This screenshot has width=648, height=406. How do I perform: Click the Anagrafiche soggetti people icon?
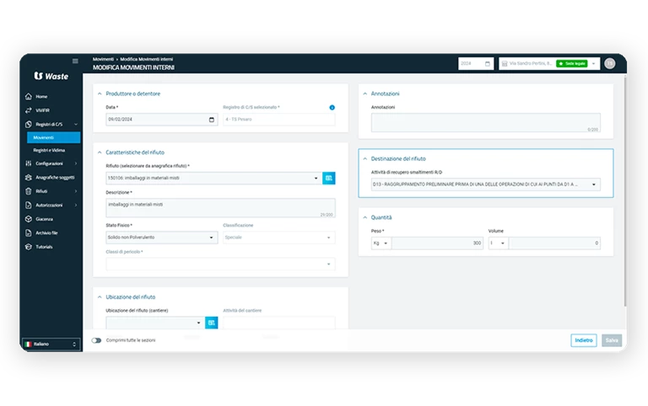(x=29, y=178)
